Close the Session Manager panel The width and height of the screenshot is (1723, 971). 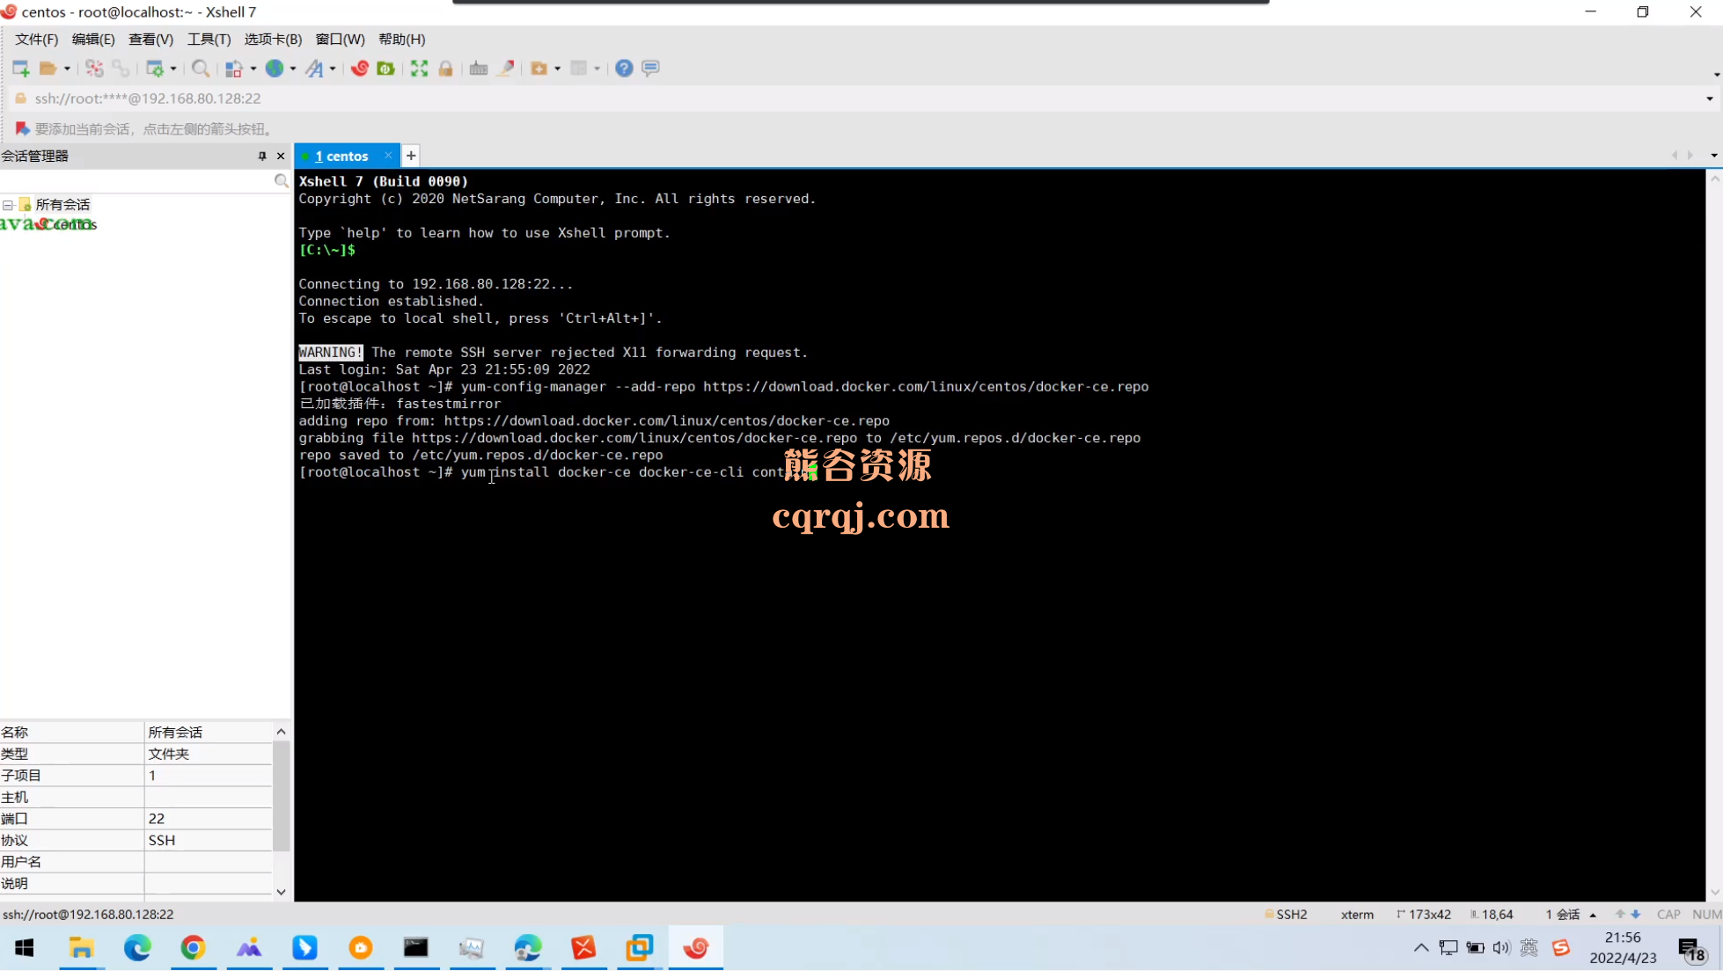point(281,156)
